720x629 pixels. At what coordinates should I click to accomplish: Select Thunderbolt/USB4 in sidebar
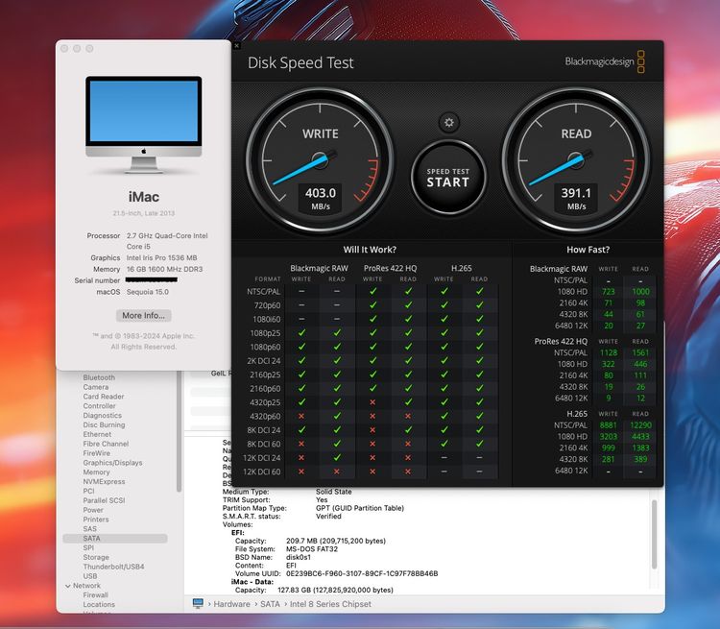tap(113, 567)
